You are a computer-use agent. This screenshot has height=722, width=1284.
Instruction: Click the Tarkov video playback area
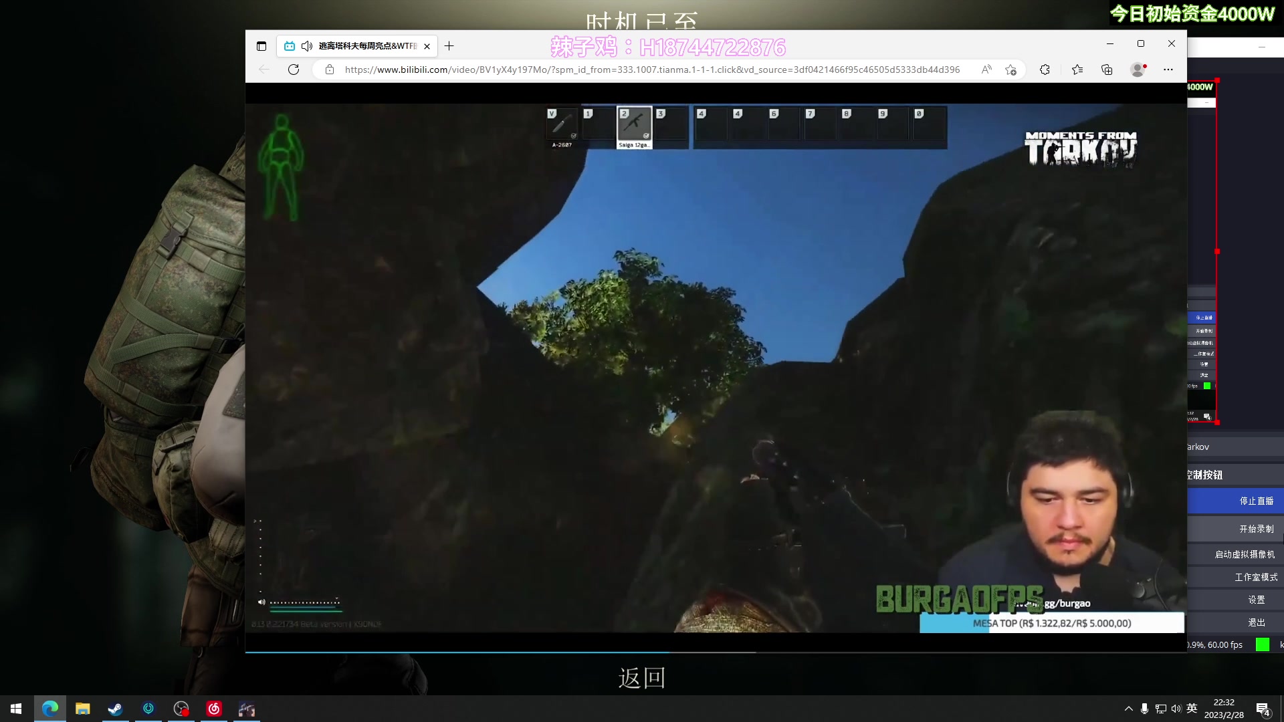coord(716,368)
